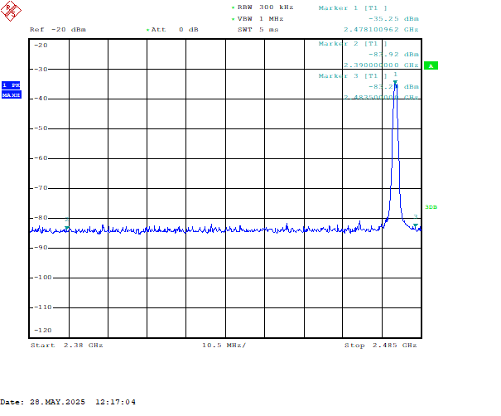Image resolution: width=501 pixels, height=416 pixels.
Task: Click the '-100' y-axis label
Action: (x=43, y=278)
